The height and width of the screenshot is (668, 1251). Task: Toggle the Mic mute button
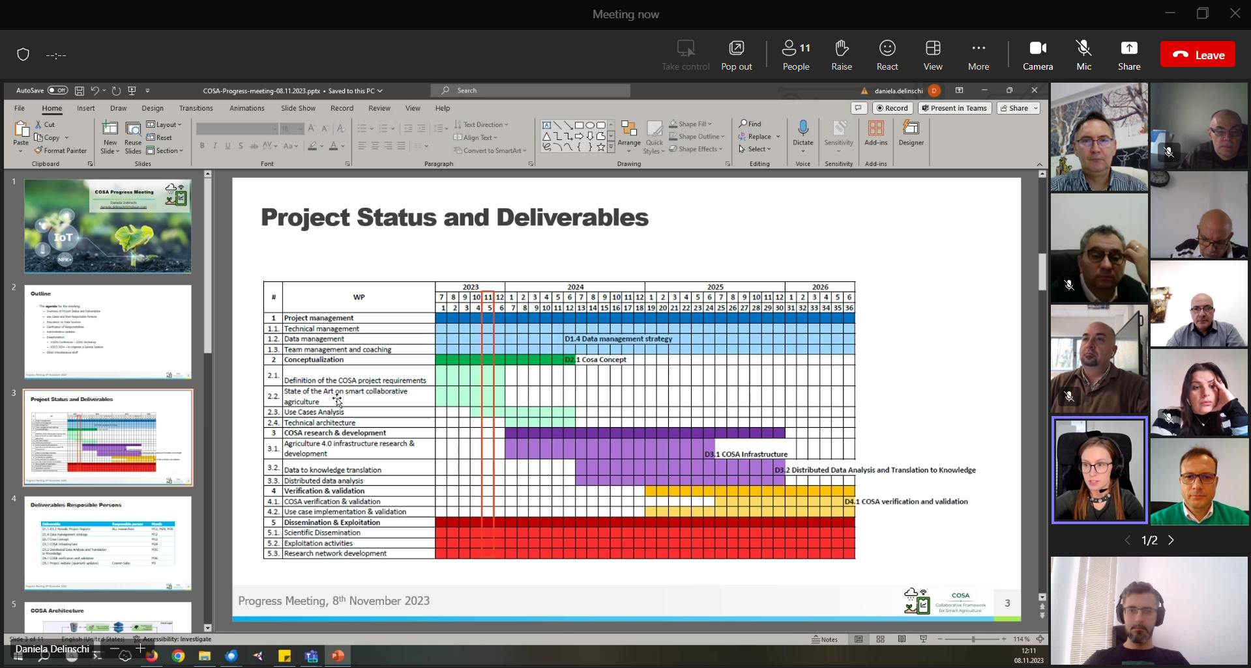(x=1083, y=49)
